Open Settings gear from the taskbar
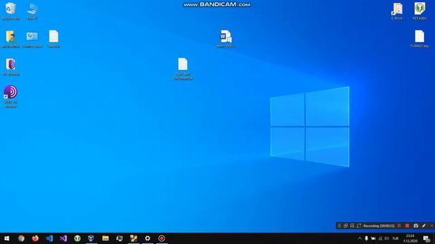435x244 pixels. (147, 238)
